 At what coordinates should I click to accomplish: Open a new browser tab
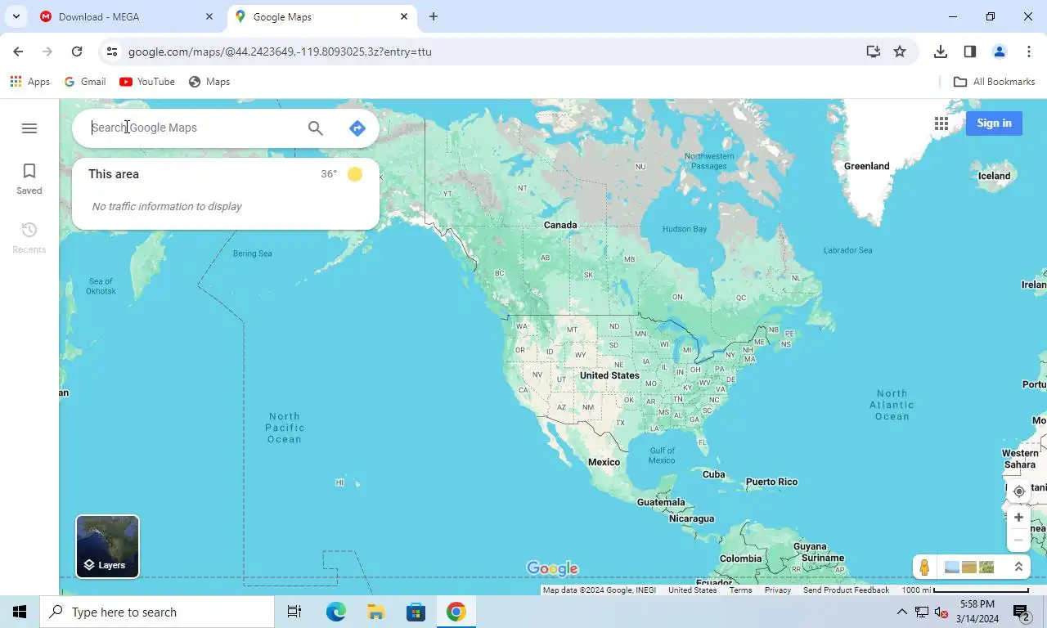pos(434,16)
